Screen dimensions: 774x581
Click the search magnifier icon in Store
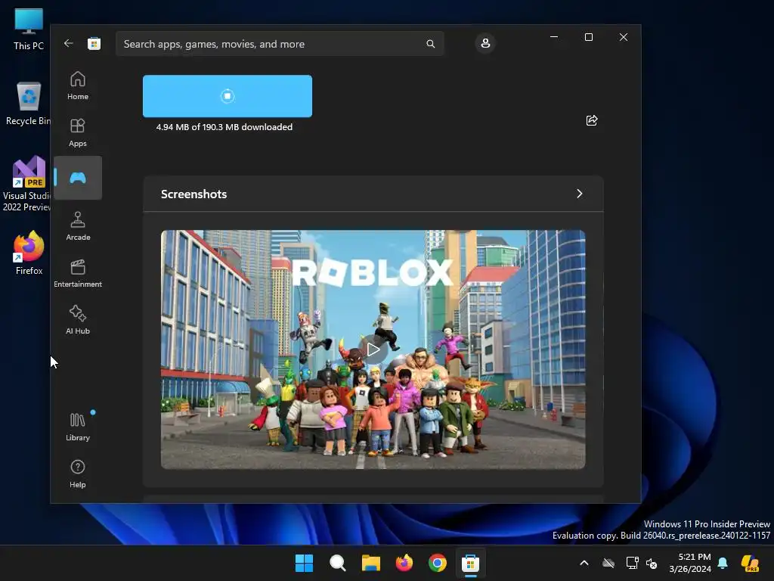click(x=430, y=44)
